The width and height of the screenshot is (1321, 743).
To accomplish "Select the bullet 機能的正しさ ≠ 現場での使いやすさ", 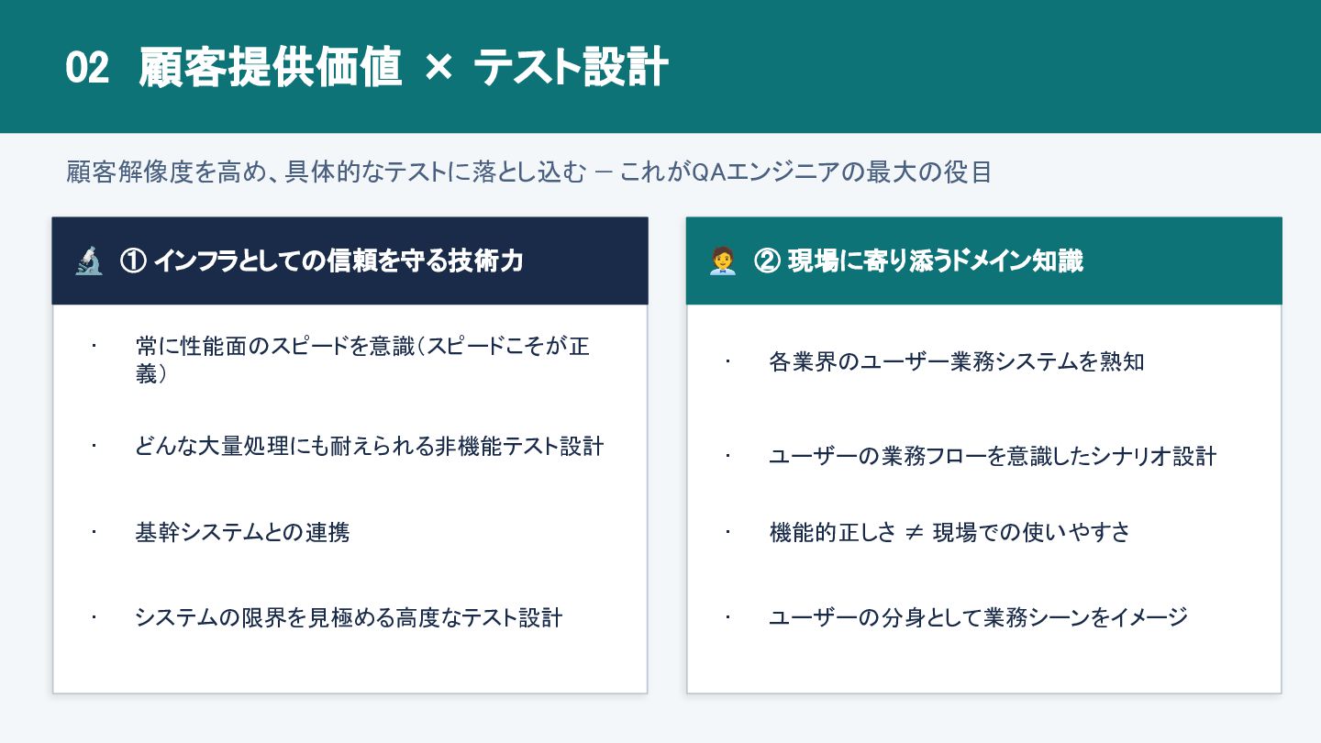I will (x=949, y=532).
